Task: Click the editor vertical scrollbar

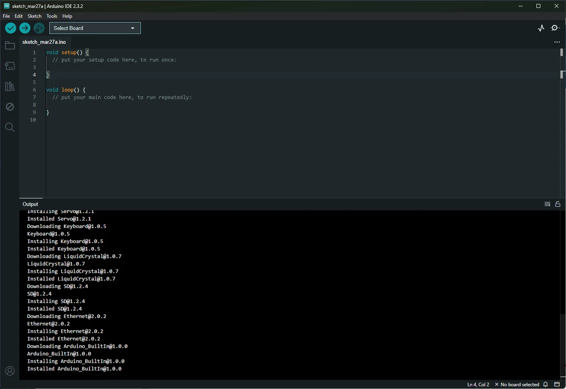Action: (x=562, y=123)
